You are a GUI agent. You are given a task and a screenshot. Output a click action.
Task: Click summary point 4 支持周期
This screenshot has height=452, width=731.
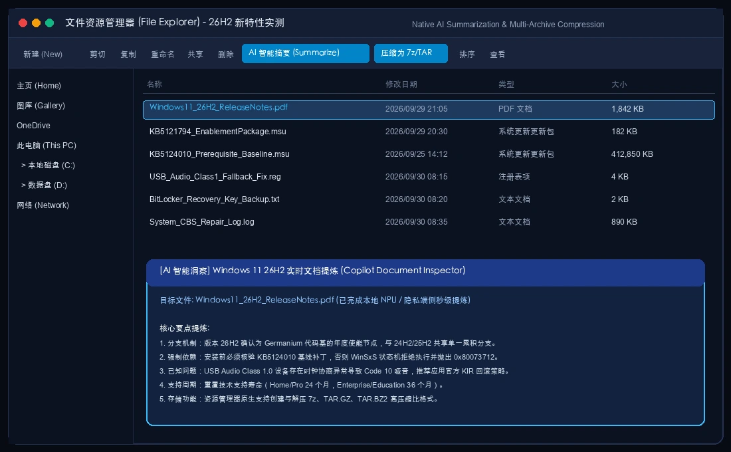point(302,385)
